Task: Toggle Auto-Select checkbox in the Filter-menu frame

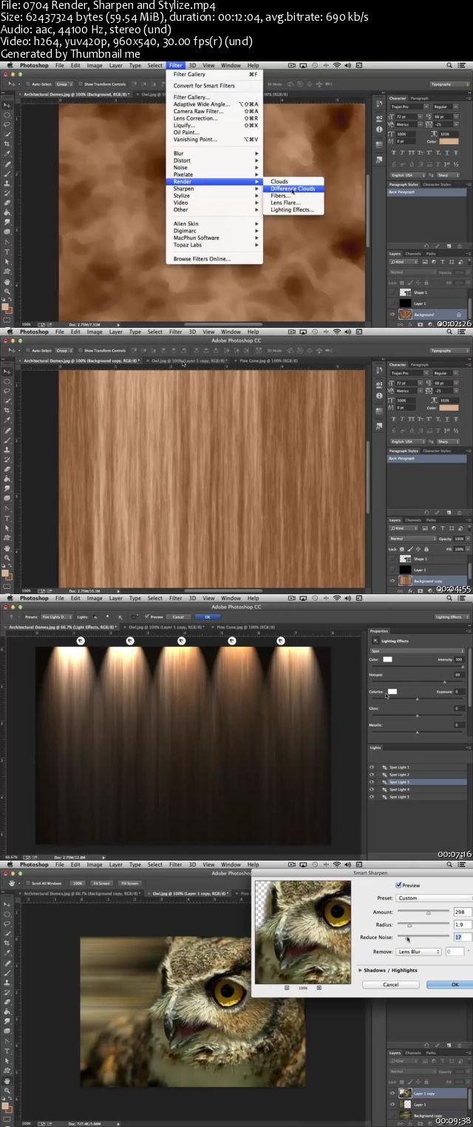Action: pos(28,84)
